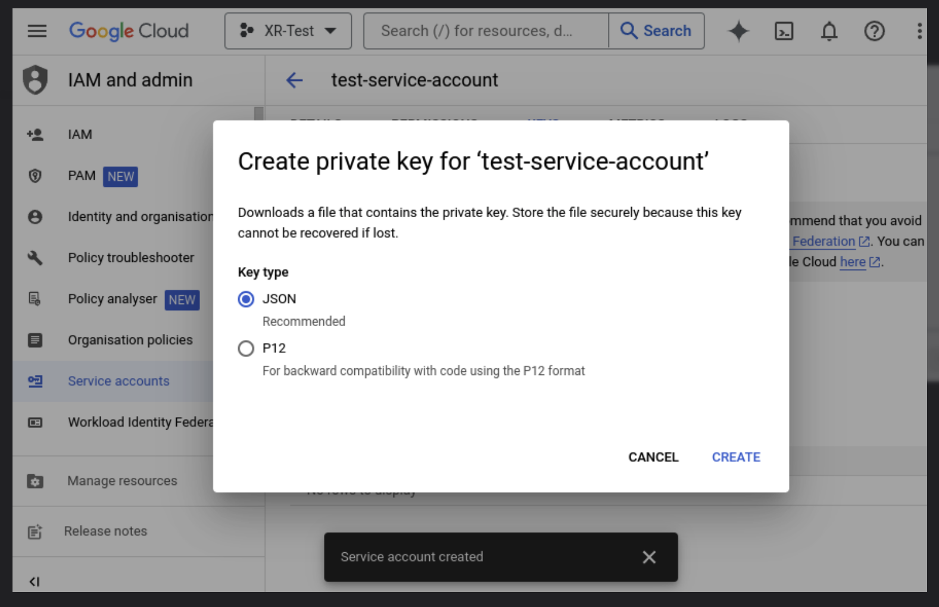Click the back arrow beside test-service-account
Viewport: 939px width, 607px height.
[x=295, y=80]
